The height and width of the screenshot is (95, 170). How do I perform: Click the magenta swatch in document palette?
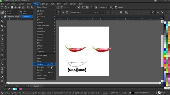pyautogui.click(x=20, y=89)
